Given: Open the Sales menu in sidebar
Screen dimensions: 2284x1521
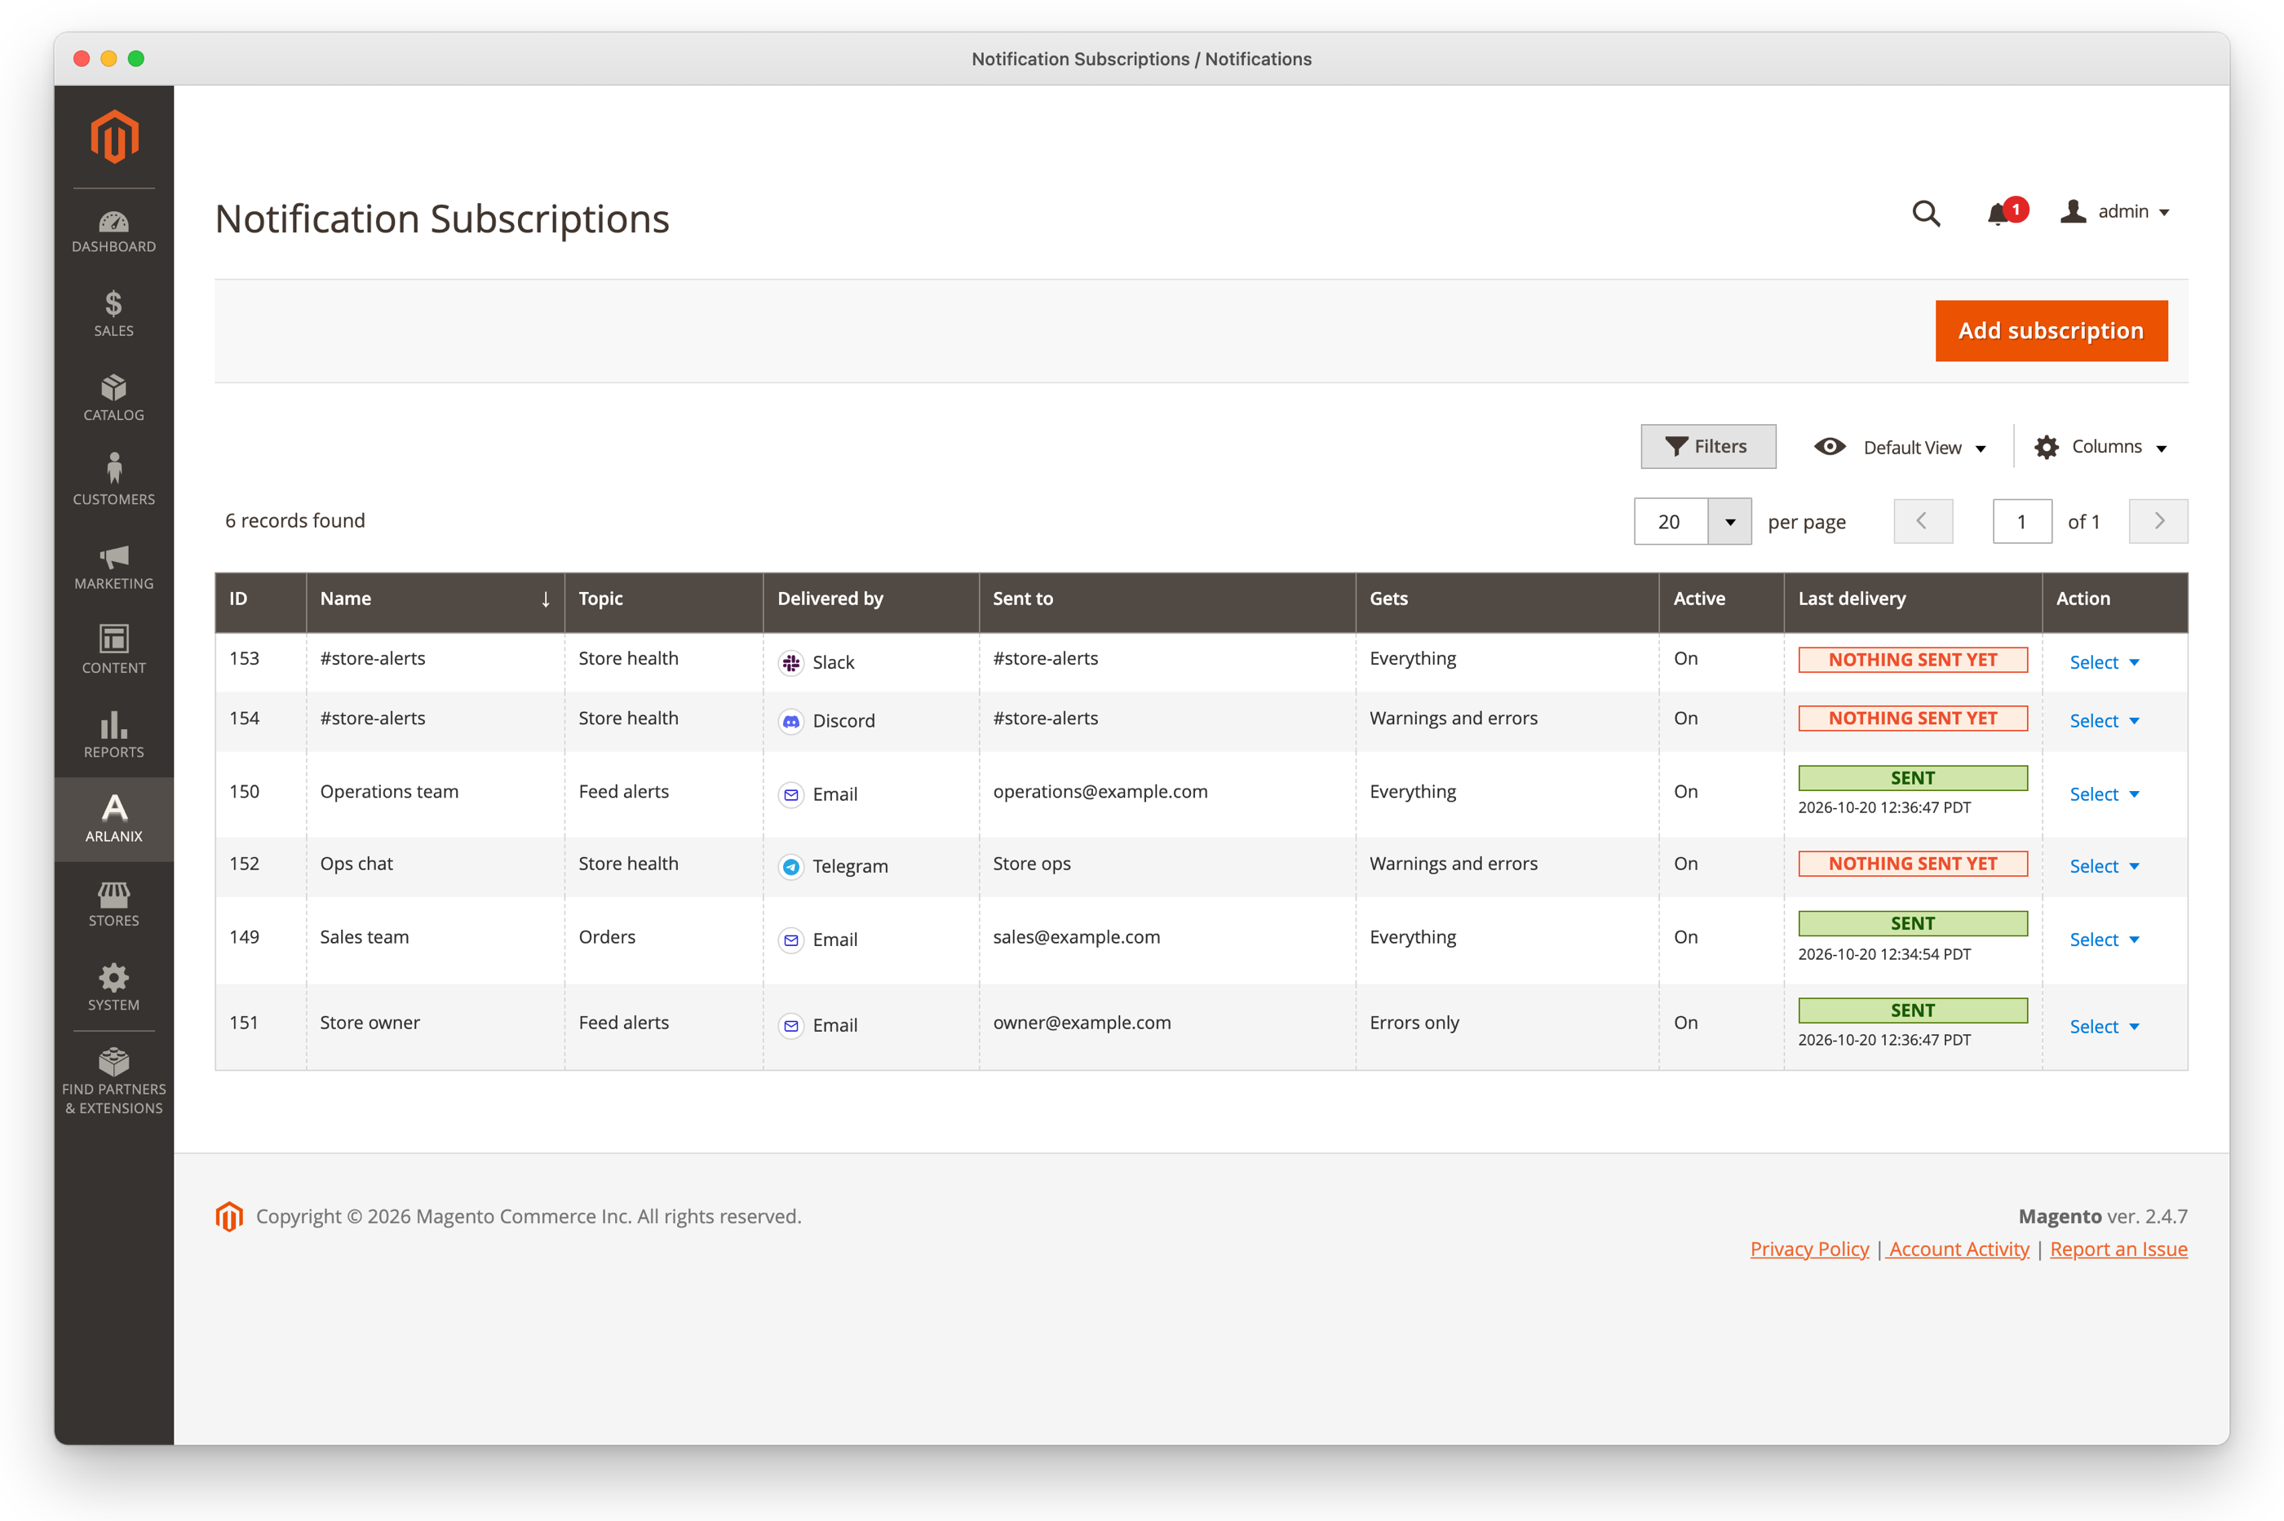Looking at the screenshot, I should click(113, 314).
